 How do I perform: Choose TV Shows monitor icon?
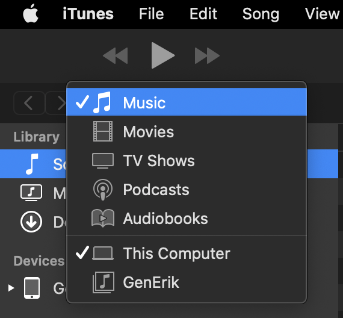(103, 161)
